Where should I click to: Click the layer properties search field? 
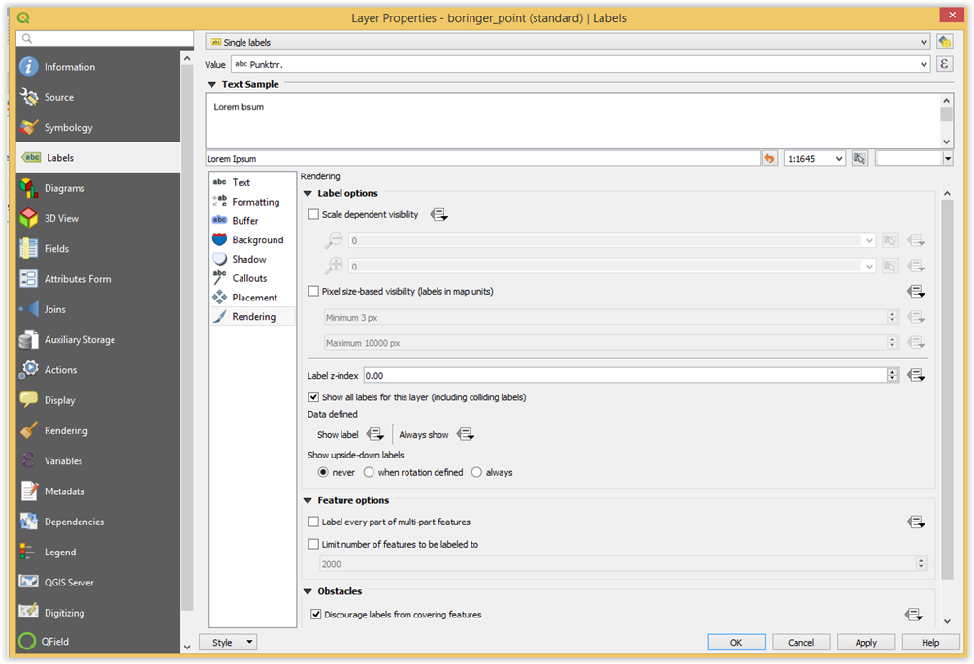(105, 38)
